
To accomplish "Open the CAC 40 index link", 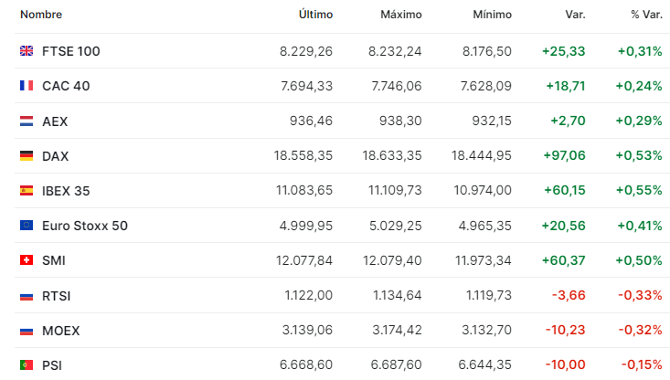I will coord(66,86).
